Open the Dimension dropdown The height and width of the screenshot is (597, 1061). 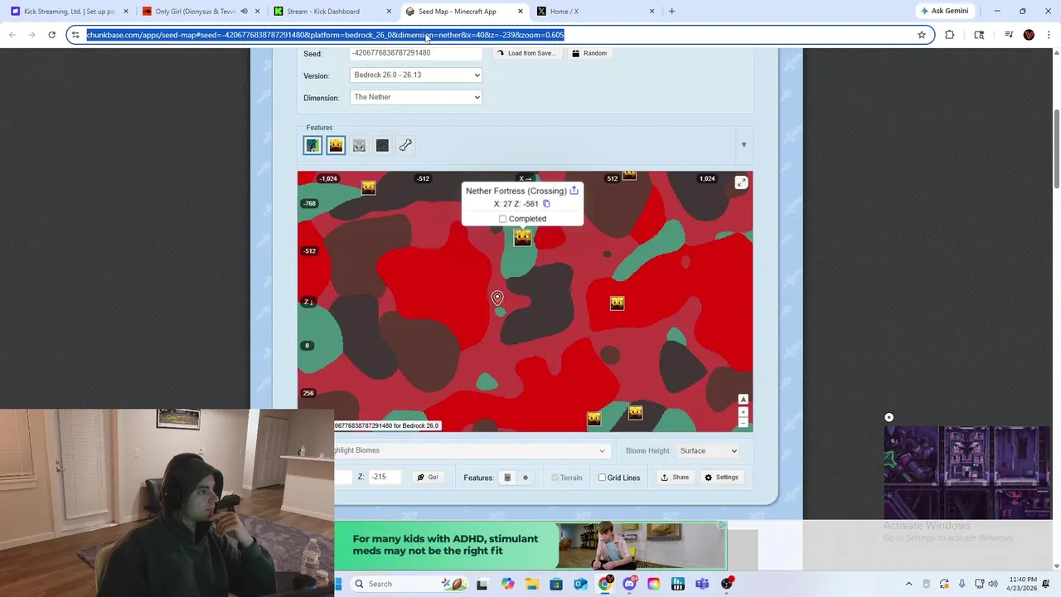pyautogui.click(x=416, y=97)
